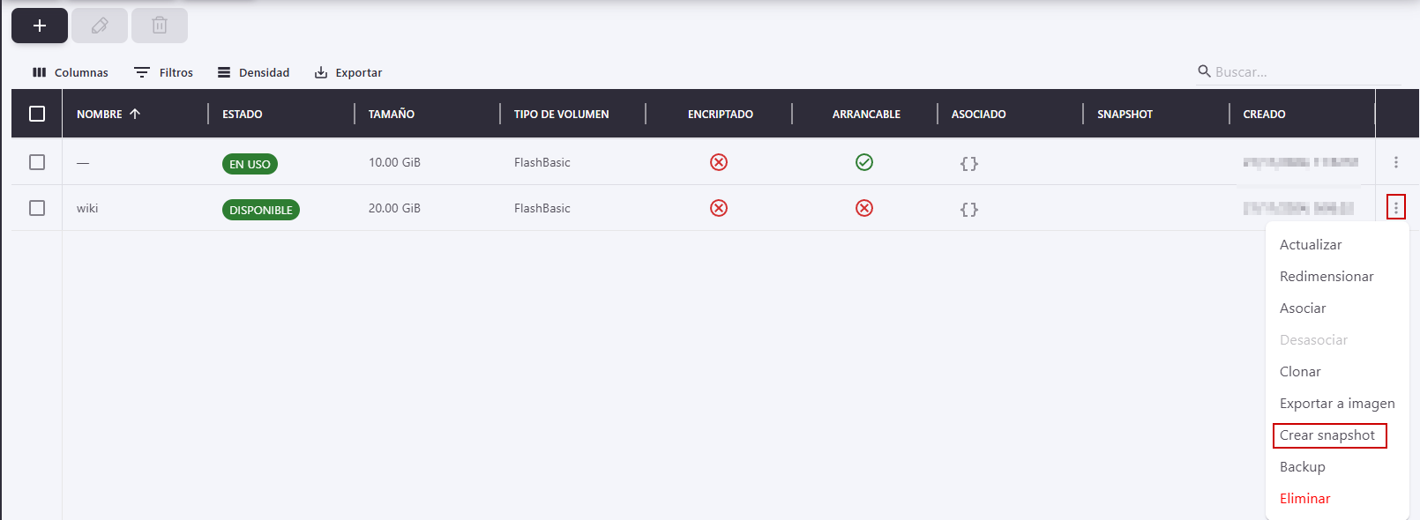Choose Crear snapshot from context menu
1420x520 pixels.
1327,435
